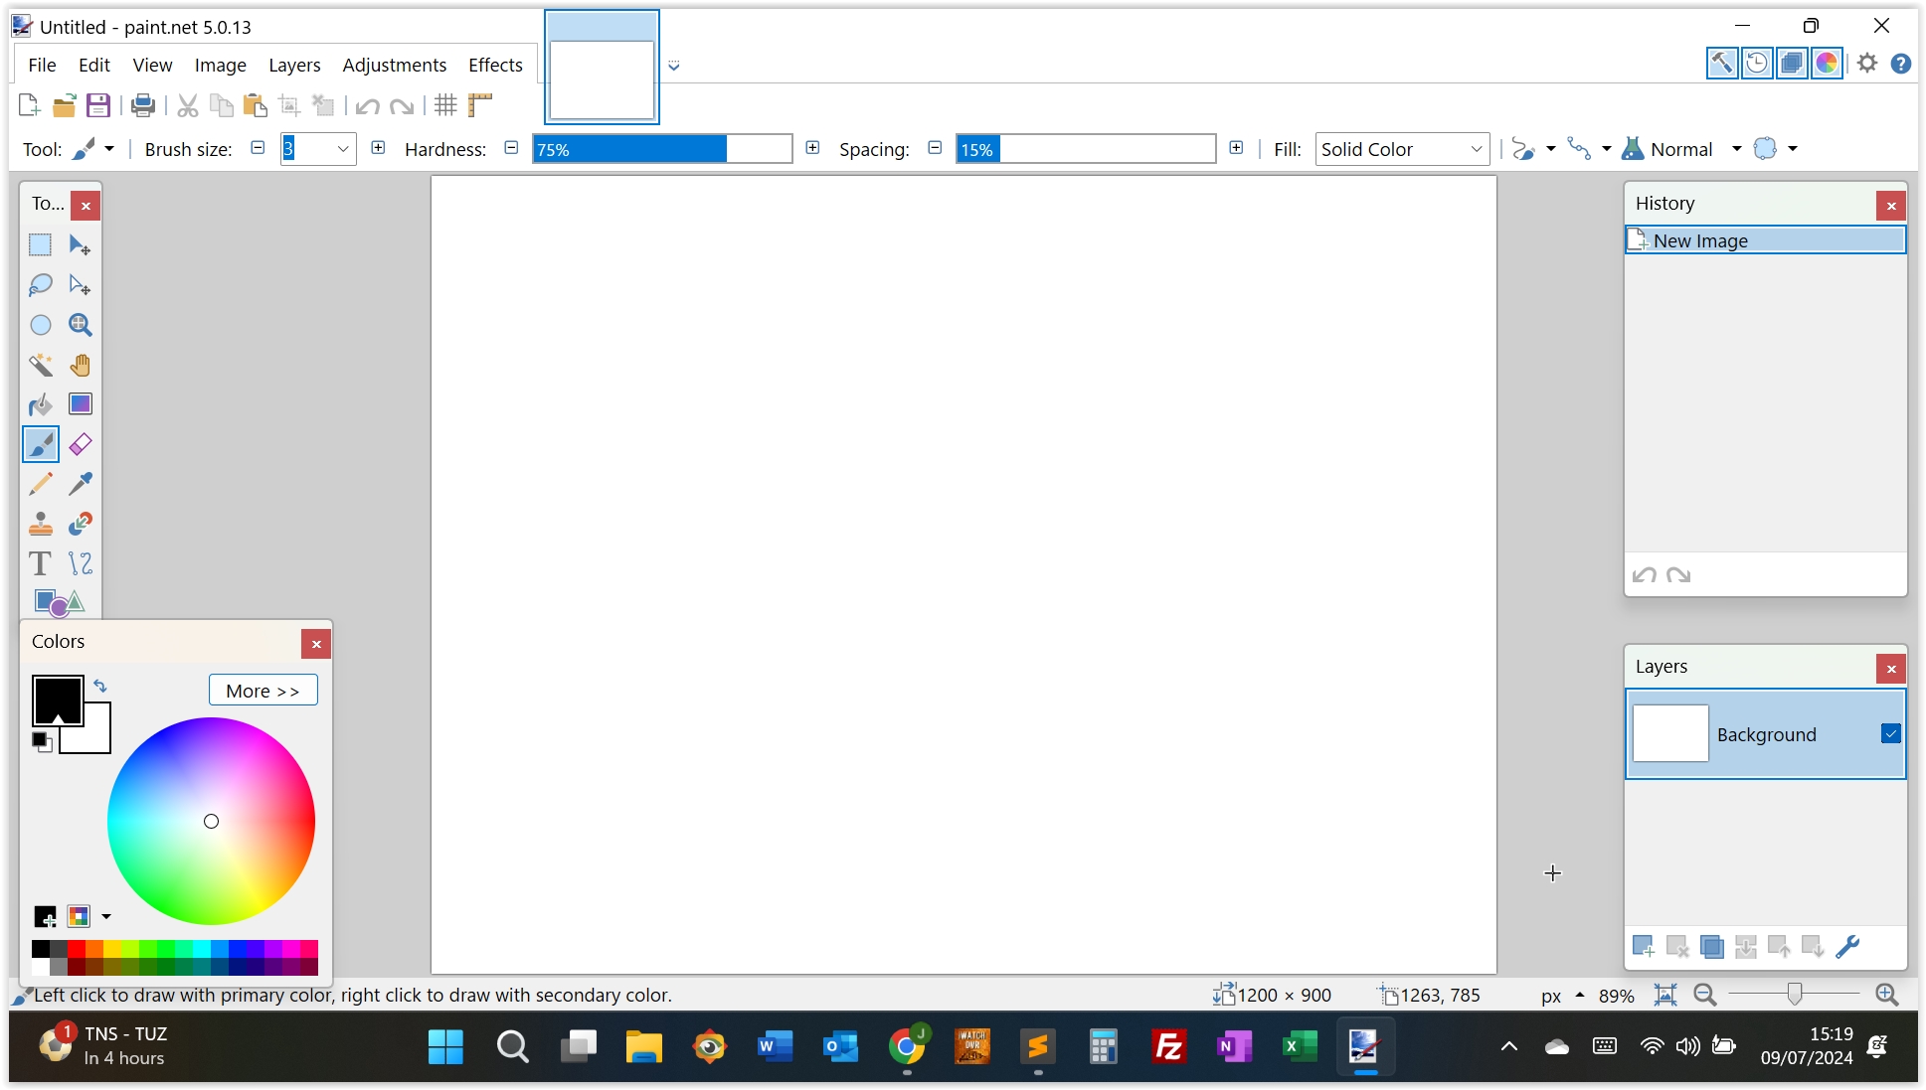Select the Paint Bucket tool
The image size is (1926, 1090).
(x=41, y=405)
